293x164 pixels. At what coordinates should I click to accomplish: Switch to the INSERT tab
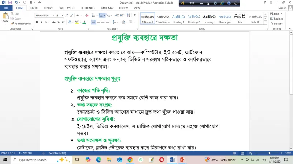34,8
